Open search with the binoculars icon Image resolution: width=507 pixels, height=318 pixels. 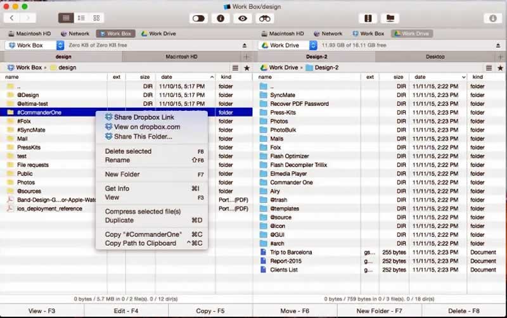(x=264, y=18)
